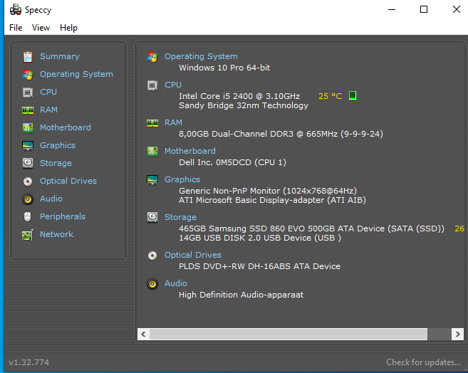Open Network section in sidebar
This screenshot has width=468, height=373.
tap(57, 234)
